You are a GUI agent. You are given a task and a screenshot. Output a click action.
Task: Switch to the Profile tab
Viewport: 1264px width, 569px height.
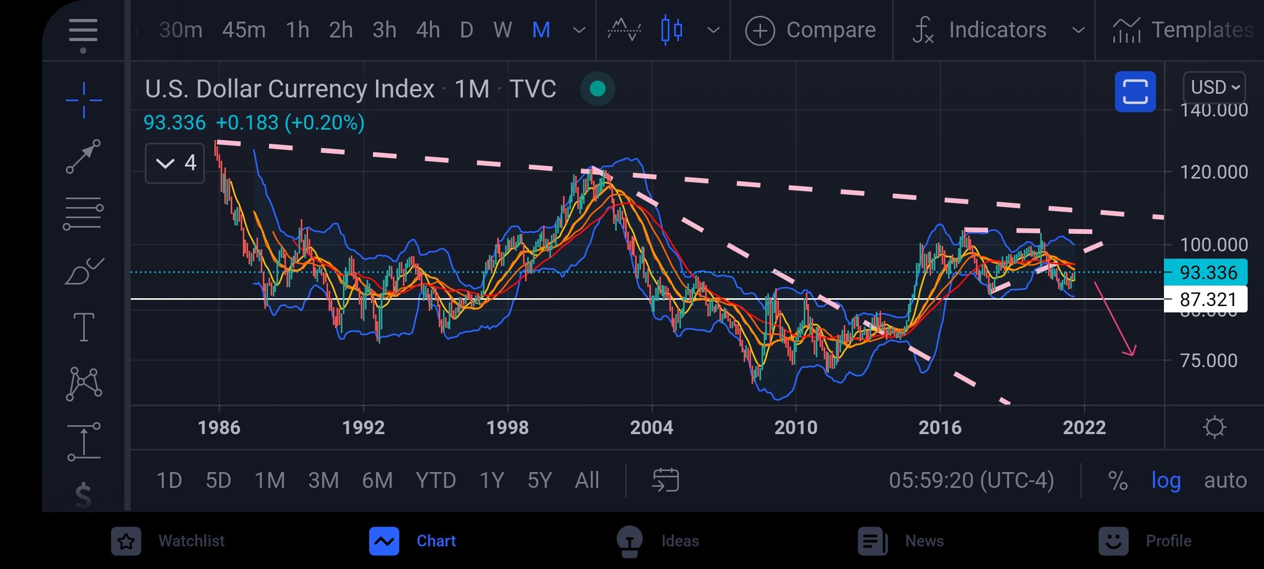point(1145,541)
